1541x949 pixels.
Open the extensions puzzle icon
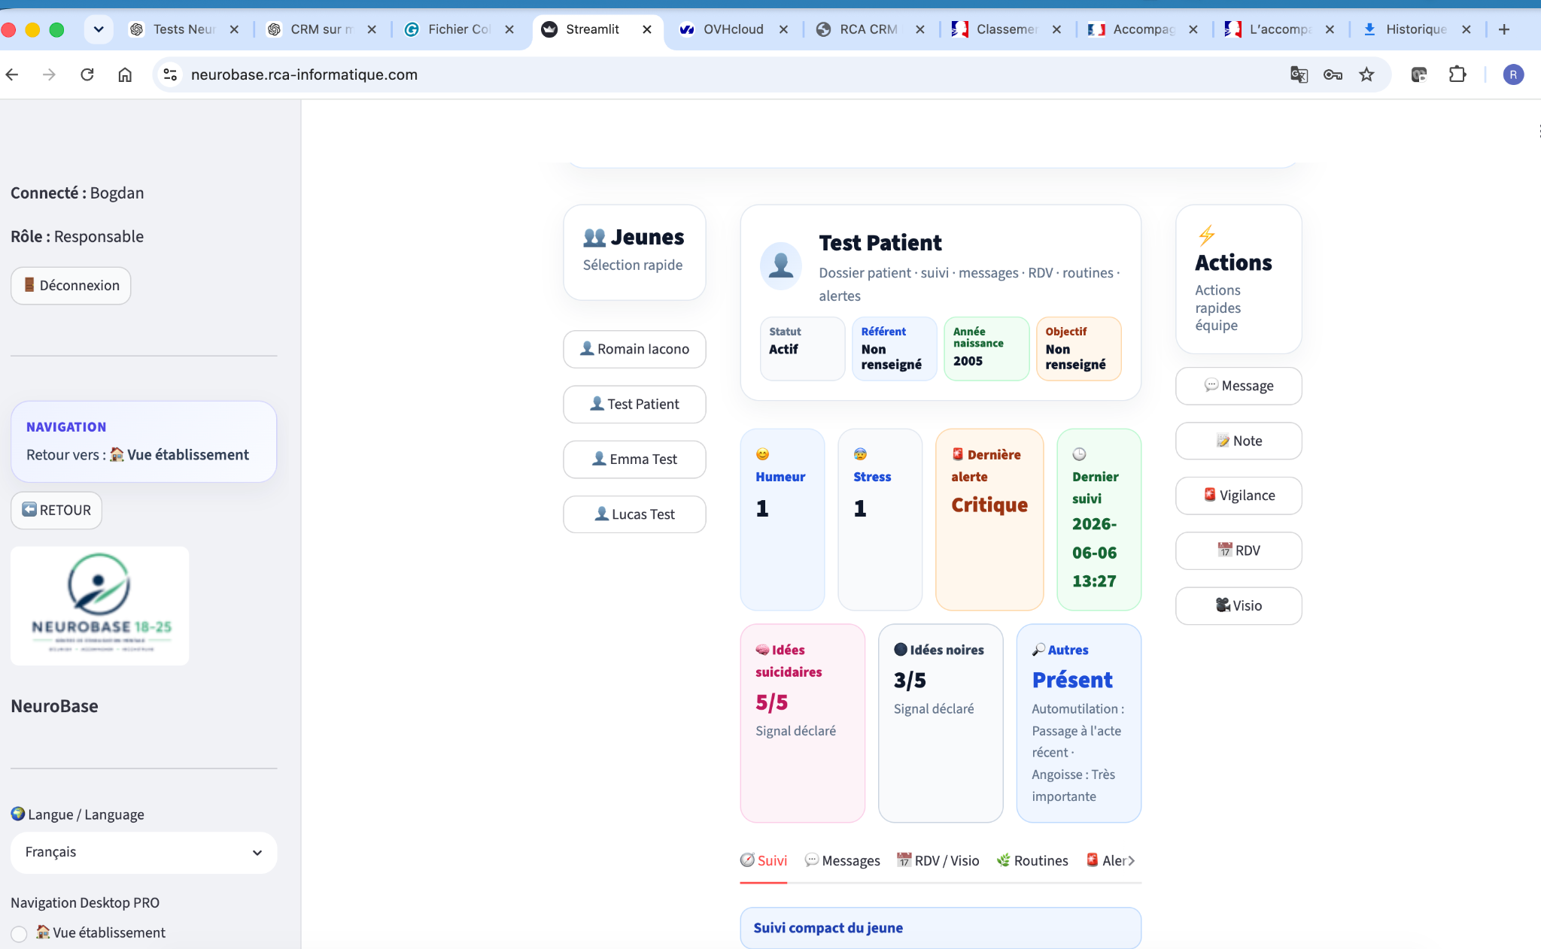[1457, 74]
